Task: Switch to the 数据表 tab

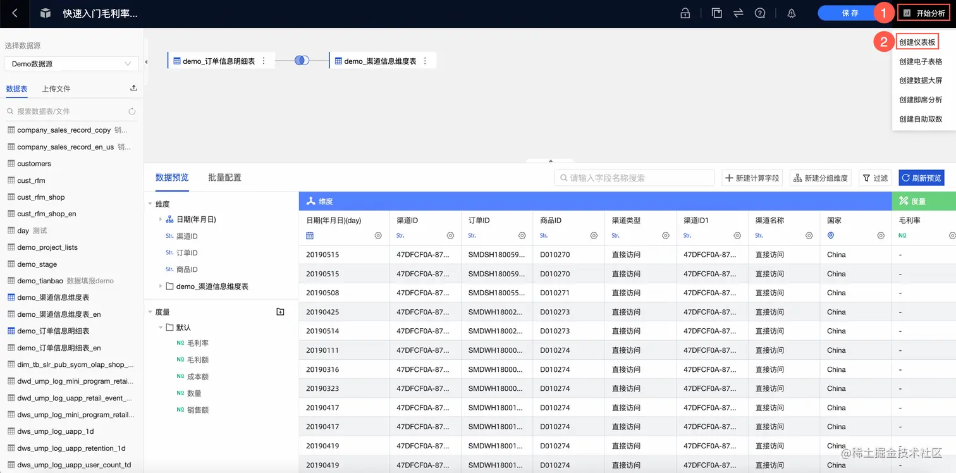Action: (17, 89)
